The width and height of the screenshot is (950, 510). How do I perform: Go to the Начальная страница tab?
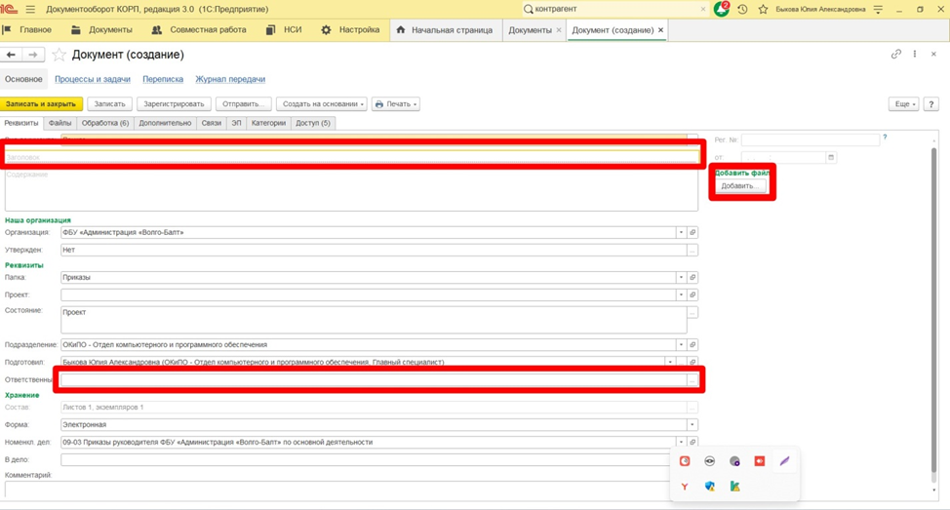click(445, 30)
